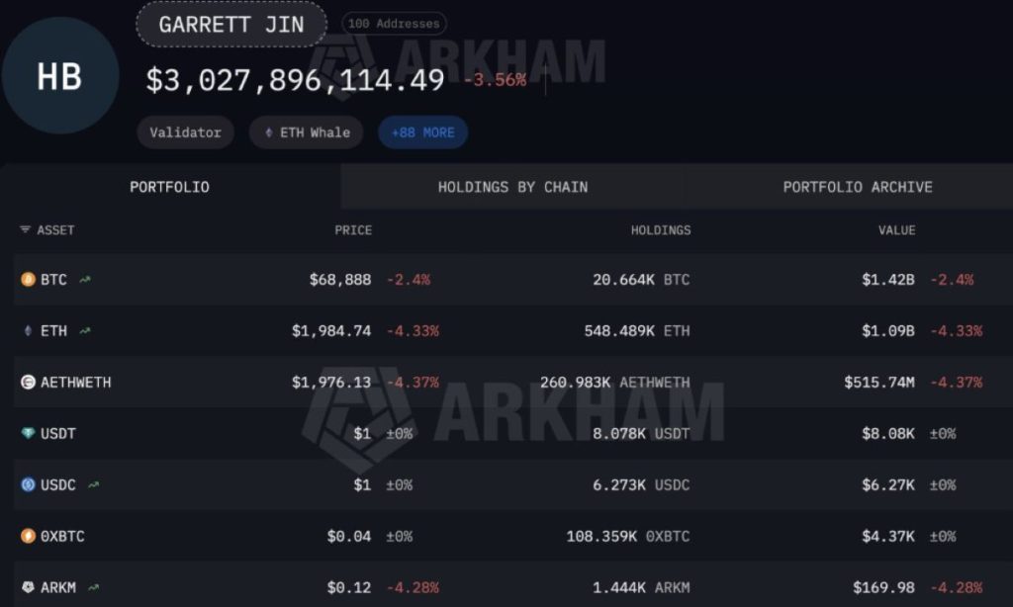Open the ETH trend chart arrow icon
The height and width of the screenshot is (607, 1013).
pyautogui.click(x=85, y=331)
